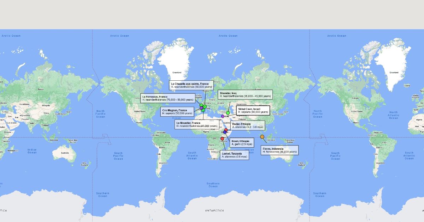The height and width of the screenshot is (222, 424).
Task: Select green marker linked to La Chapelle-aux-saints label
Action: [x=205, y=106]
